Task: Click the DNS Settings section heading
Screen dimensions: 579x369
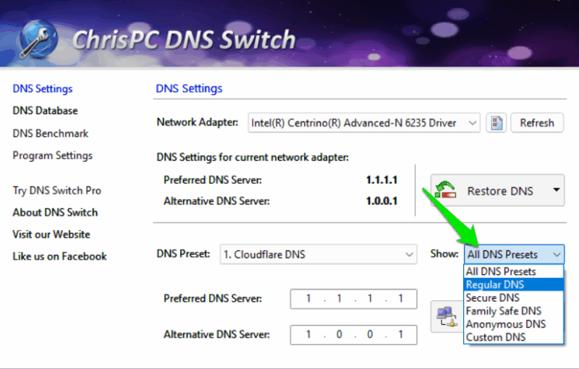Action: (x=189, y=88)
